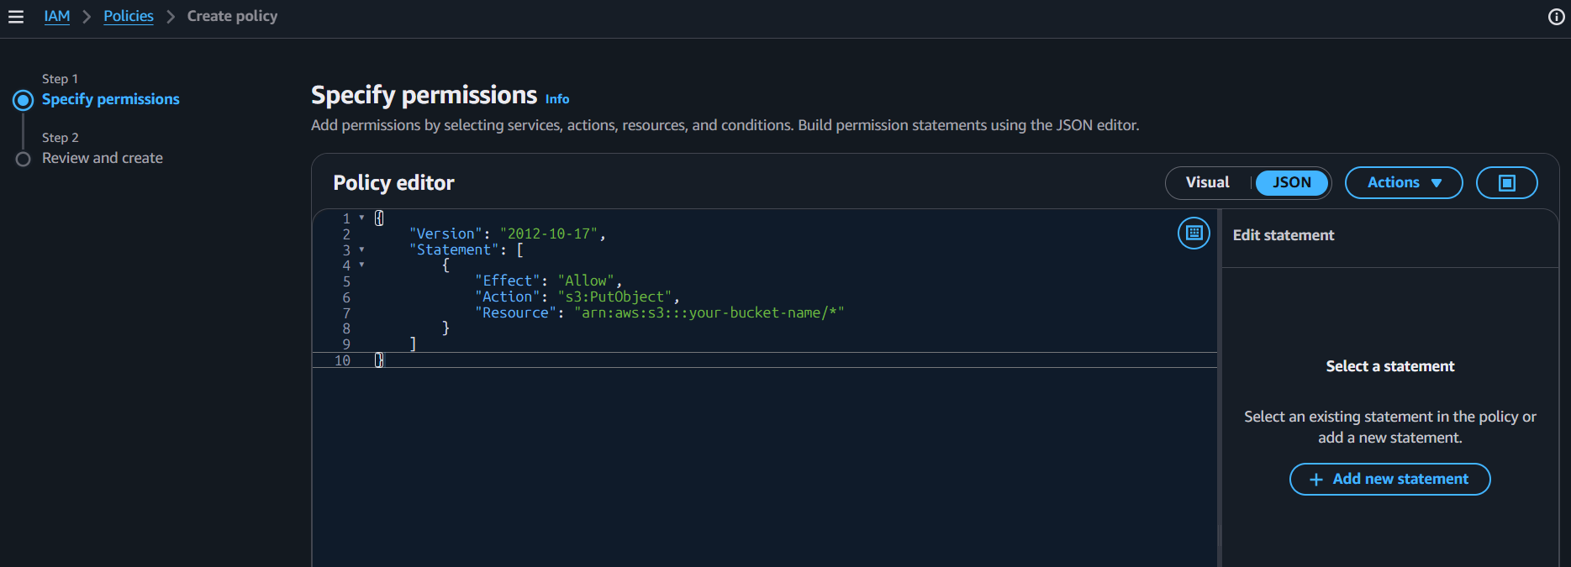Go to IAM breadcrumb link
This screenshot has height=567, width=1571.
(x=57, y=16)
